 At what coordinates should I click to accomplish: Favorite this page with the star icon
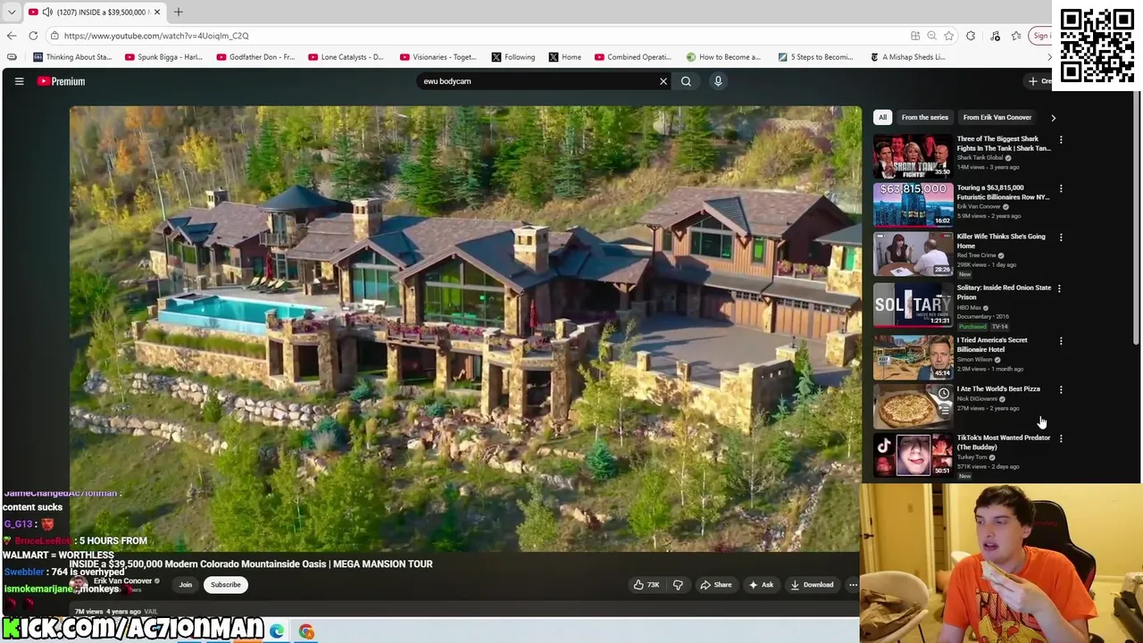tap(948, 36)
